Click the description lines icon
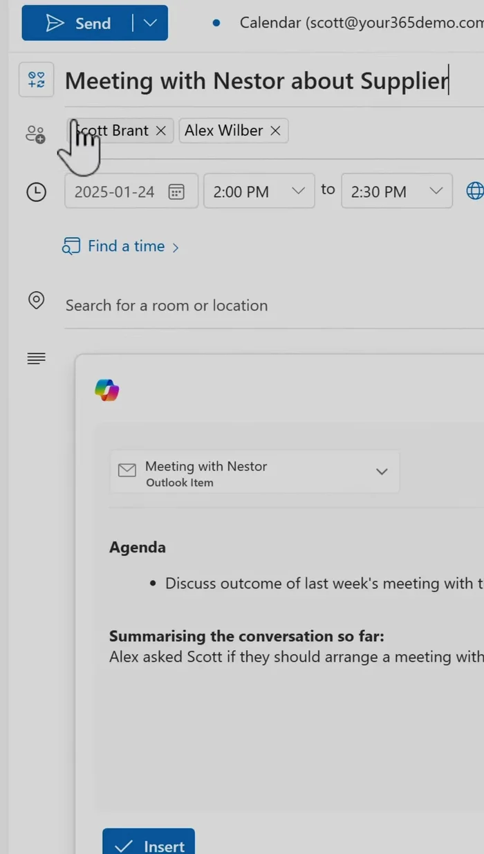484x854 pixels. [36, 358]
